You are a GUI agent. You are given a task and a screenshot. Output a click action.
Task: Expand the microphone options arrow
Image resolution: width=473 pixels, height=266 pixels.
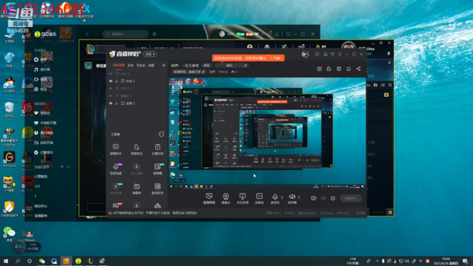click(282, 197)
